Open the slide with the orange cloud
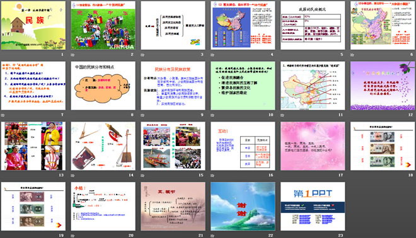This screenshot has height=238, width=416. pos(103,86)
